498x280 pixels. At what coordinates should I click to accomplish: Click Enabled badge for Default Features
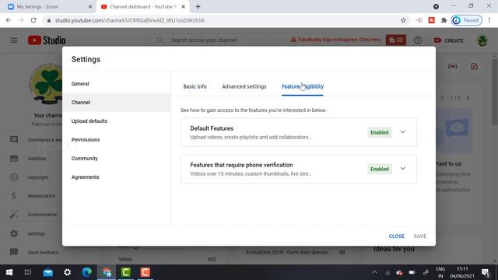[x=380, y=132]
